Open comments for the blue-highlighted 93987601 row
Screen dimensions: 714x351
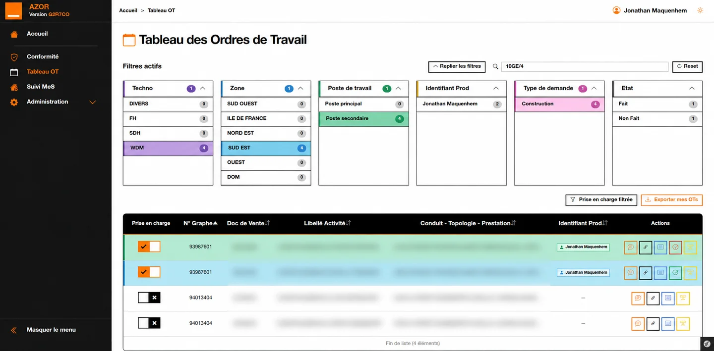631,272
